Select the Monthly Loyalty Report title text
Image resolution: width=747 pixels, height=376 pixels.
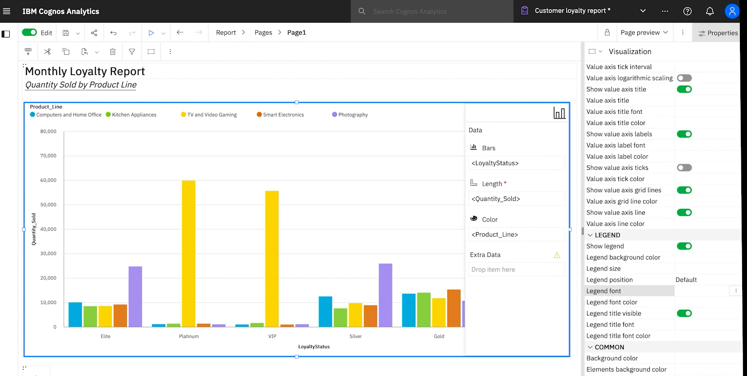(85, 71)
